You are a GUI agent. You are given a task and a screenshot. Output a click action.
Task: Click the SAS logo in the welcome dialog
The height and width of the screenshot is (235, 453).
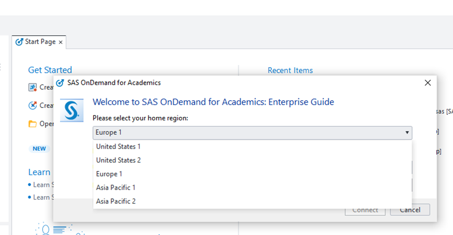coord(72,110)
